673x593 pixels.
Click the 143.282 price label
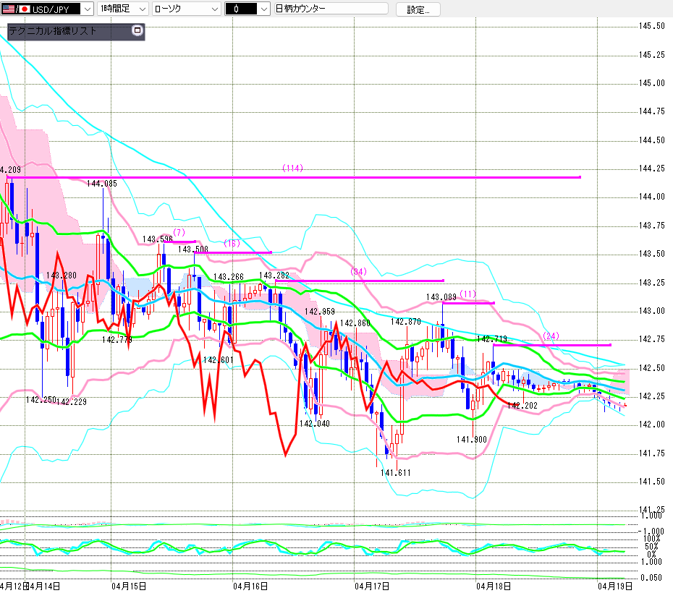[274, 276]
